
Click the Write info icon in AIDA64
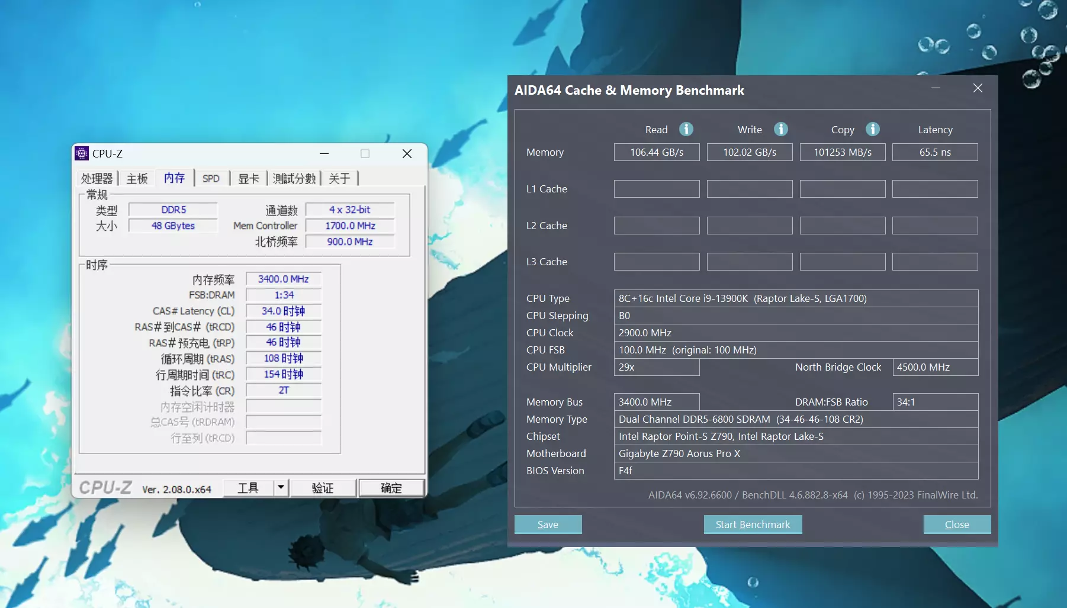click(x=781, y=129)
